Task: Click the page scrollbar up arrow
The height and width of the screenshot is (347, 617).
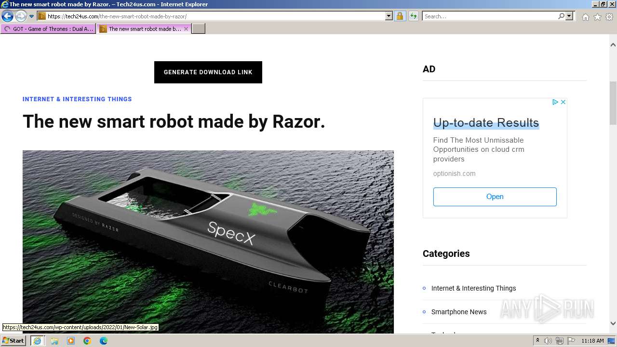Action: tap(613, 44)
